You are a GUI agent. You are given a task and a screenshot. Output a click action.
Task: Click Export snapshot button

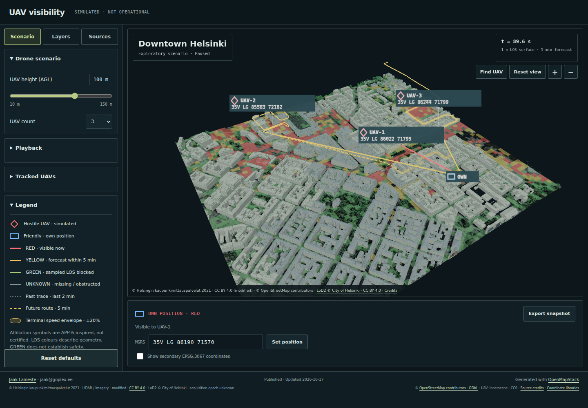549,314
